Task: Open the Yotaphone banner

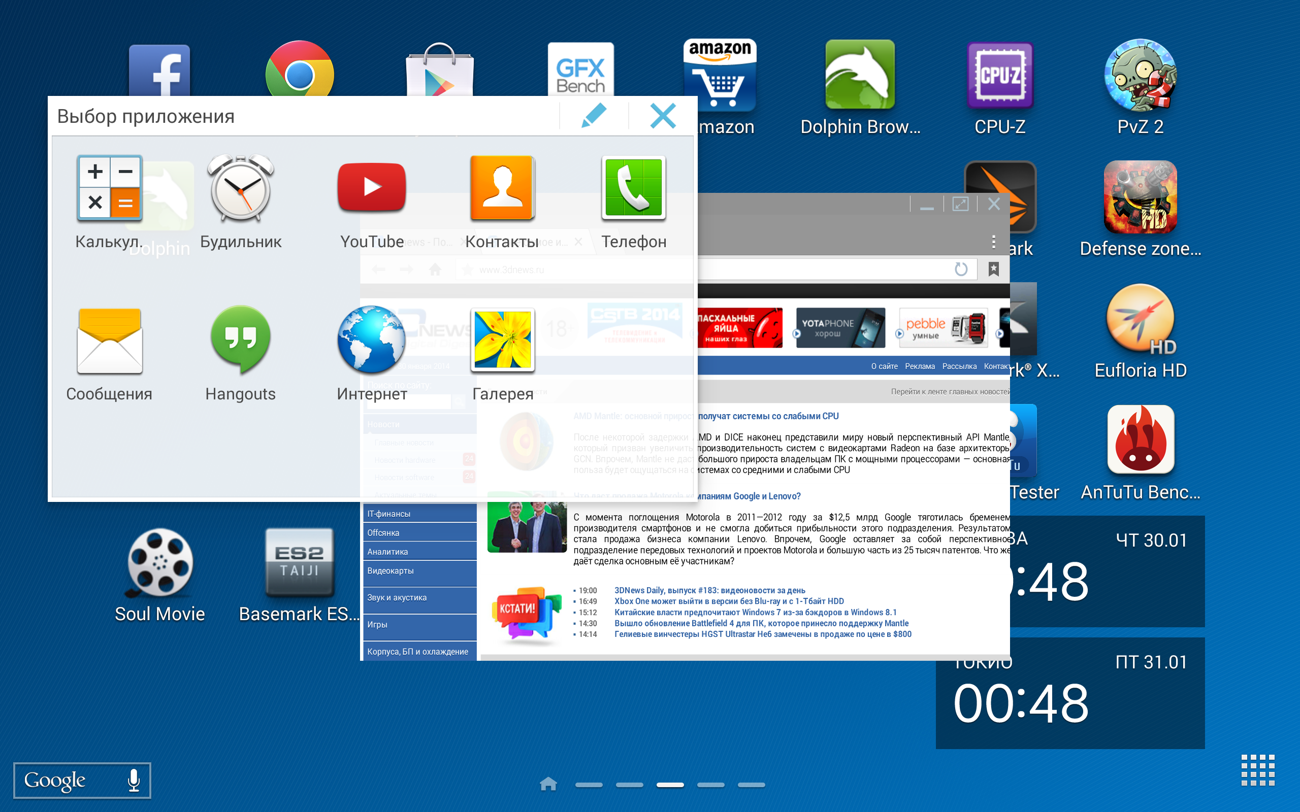Action: point(840,328)
